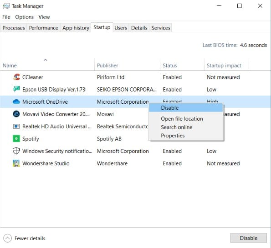
Task: Open Properties from the context menu
Action: (x=173, y=136)
